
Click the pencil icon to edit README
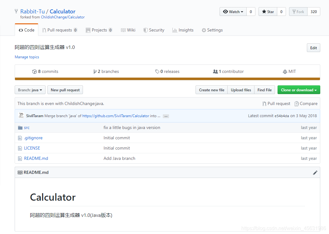(x=315, y=173)
